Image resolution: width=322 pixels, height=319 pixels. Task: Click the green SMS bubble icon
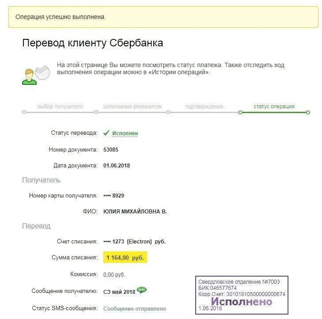(x=142, y=290)
